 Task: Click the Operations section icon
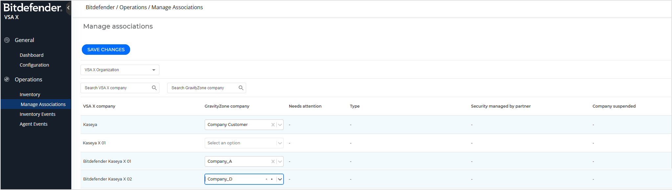(7, 79)
